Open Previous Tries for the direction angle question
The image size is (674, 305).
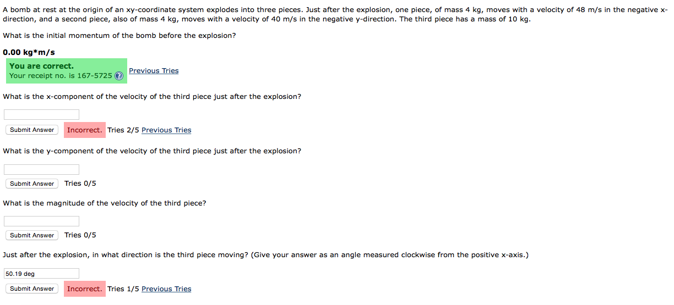(166, 289)
